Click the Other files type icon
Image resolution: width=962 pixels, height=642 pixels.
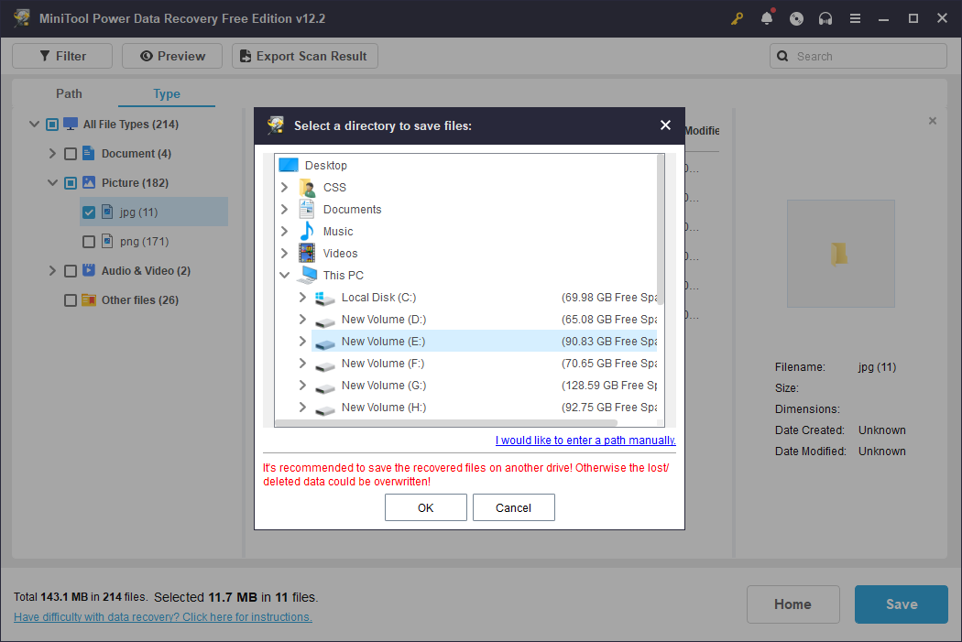coord(89,299)
